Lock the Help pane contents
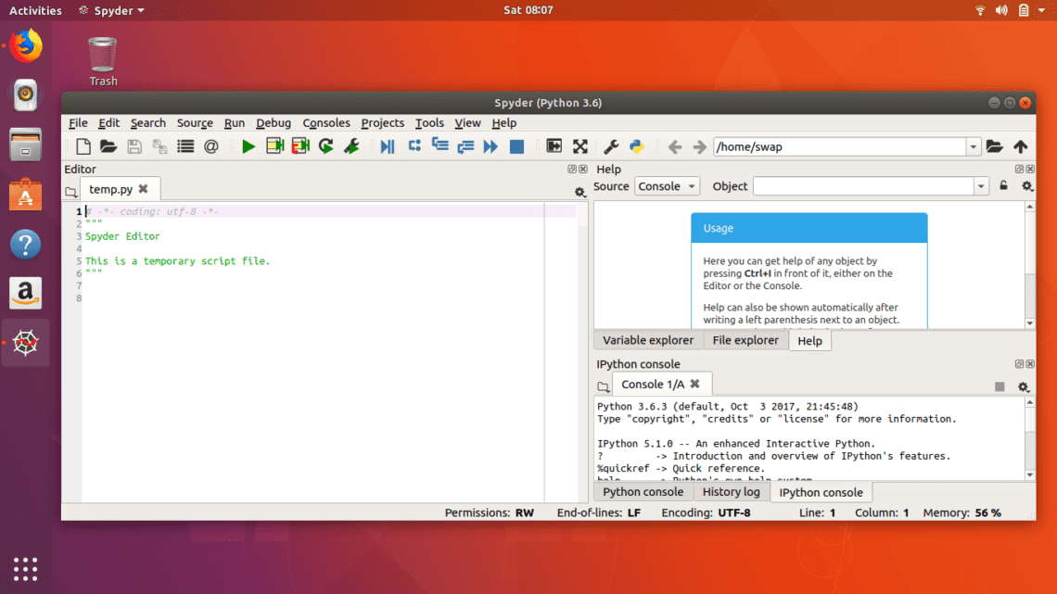The image size is (1057, 594). 1005,186
